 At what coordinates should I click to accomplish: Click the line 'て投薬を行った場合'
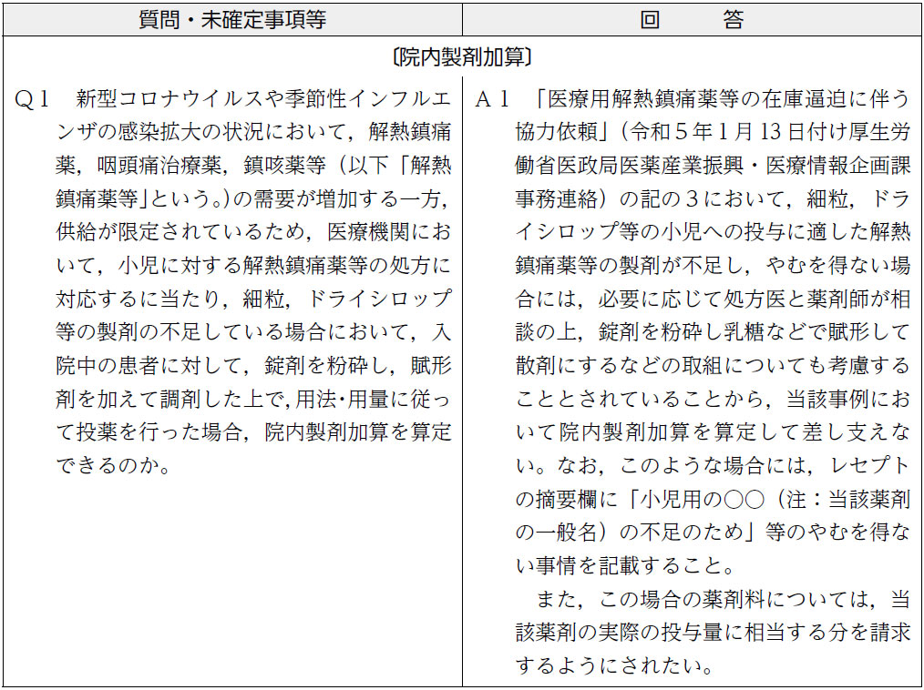(x=253, y=432)
